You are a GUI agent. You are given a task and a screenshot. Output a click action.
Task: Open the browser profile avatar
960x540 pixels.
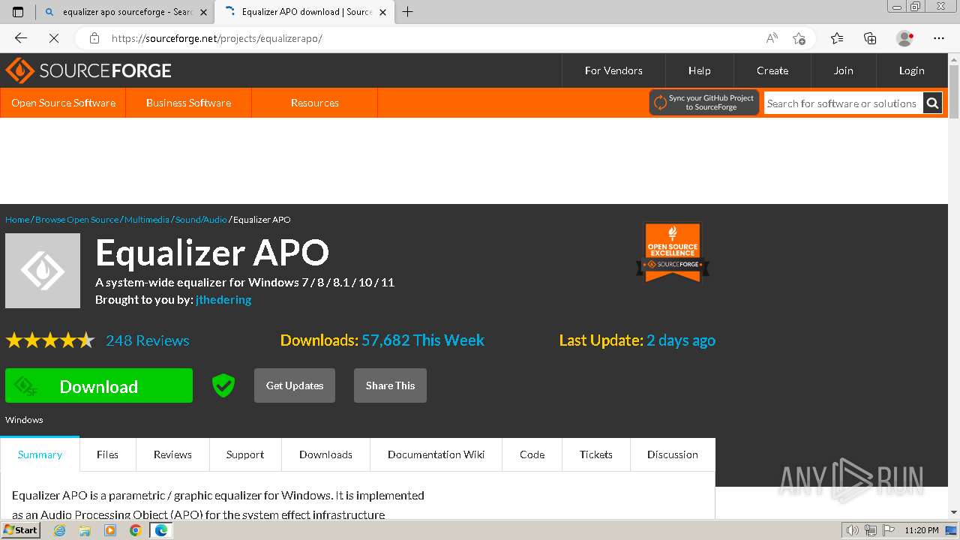pos(904,38)
